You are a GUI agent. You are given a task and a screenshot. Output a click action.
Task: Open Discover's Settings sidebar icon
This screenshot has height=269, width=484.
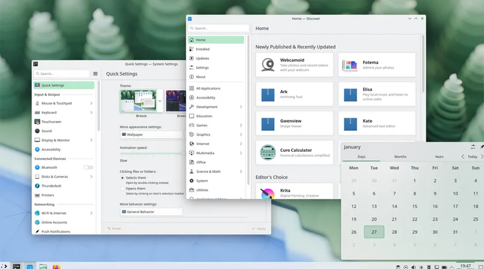pyautogui.click(x=191, y=68)
